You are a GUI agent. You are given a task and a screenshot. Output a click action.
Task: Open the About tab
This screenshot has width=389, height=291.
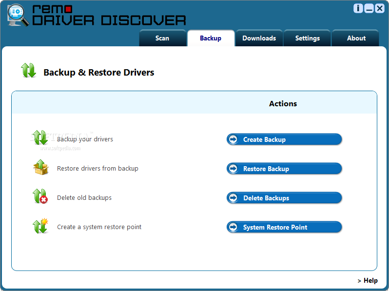tap(356, 38)
